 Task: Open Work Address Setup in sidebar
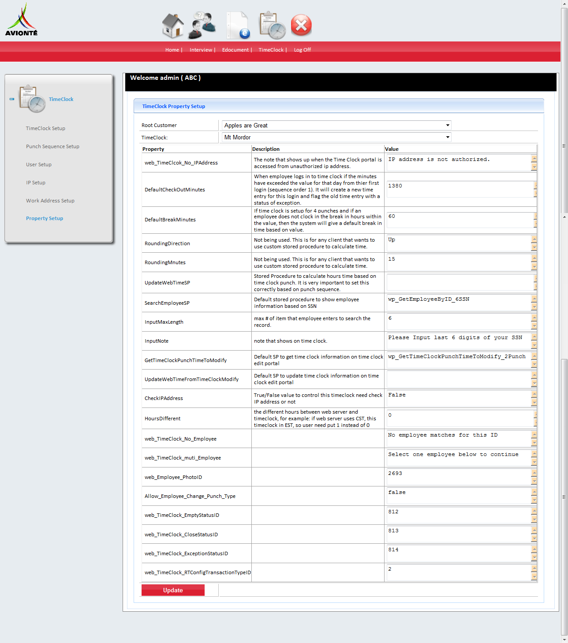pyautogui.click(x=50, y=201)
